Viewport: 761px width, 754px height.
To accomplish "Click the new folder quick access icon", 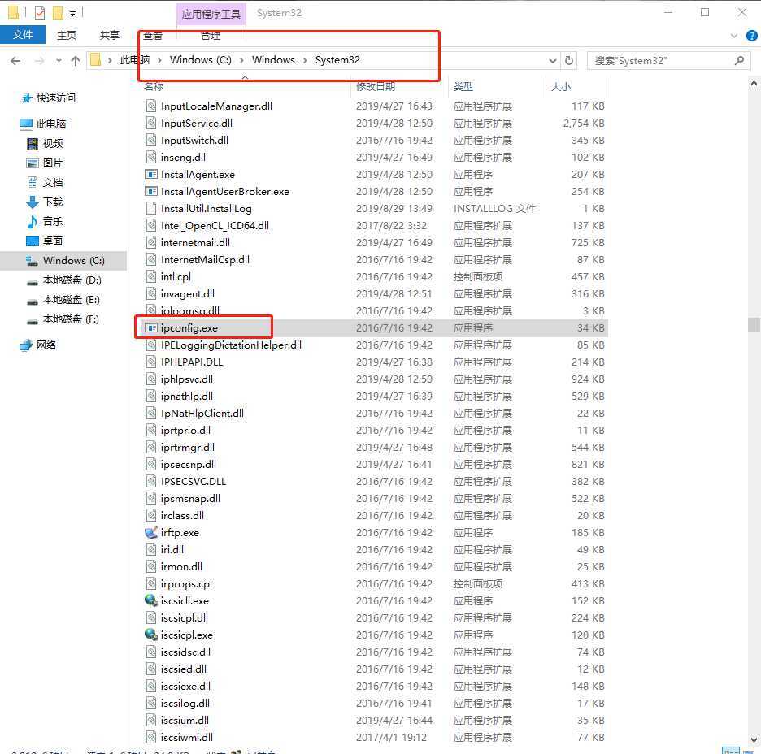I will (58, 13).
